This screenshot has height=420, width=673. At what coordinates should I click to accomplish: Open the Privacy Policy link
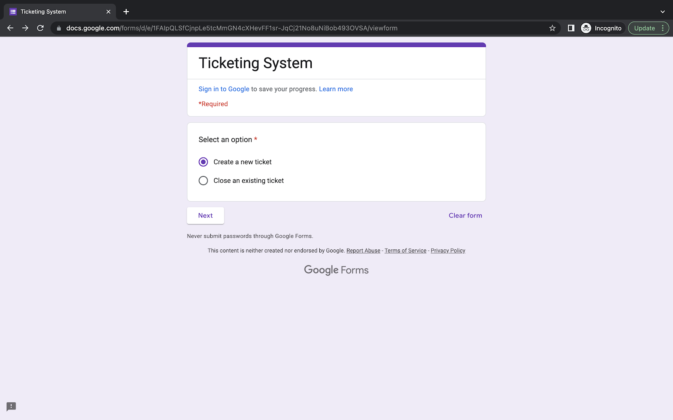click(x=448, y=251)
